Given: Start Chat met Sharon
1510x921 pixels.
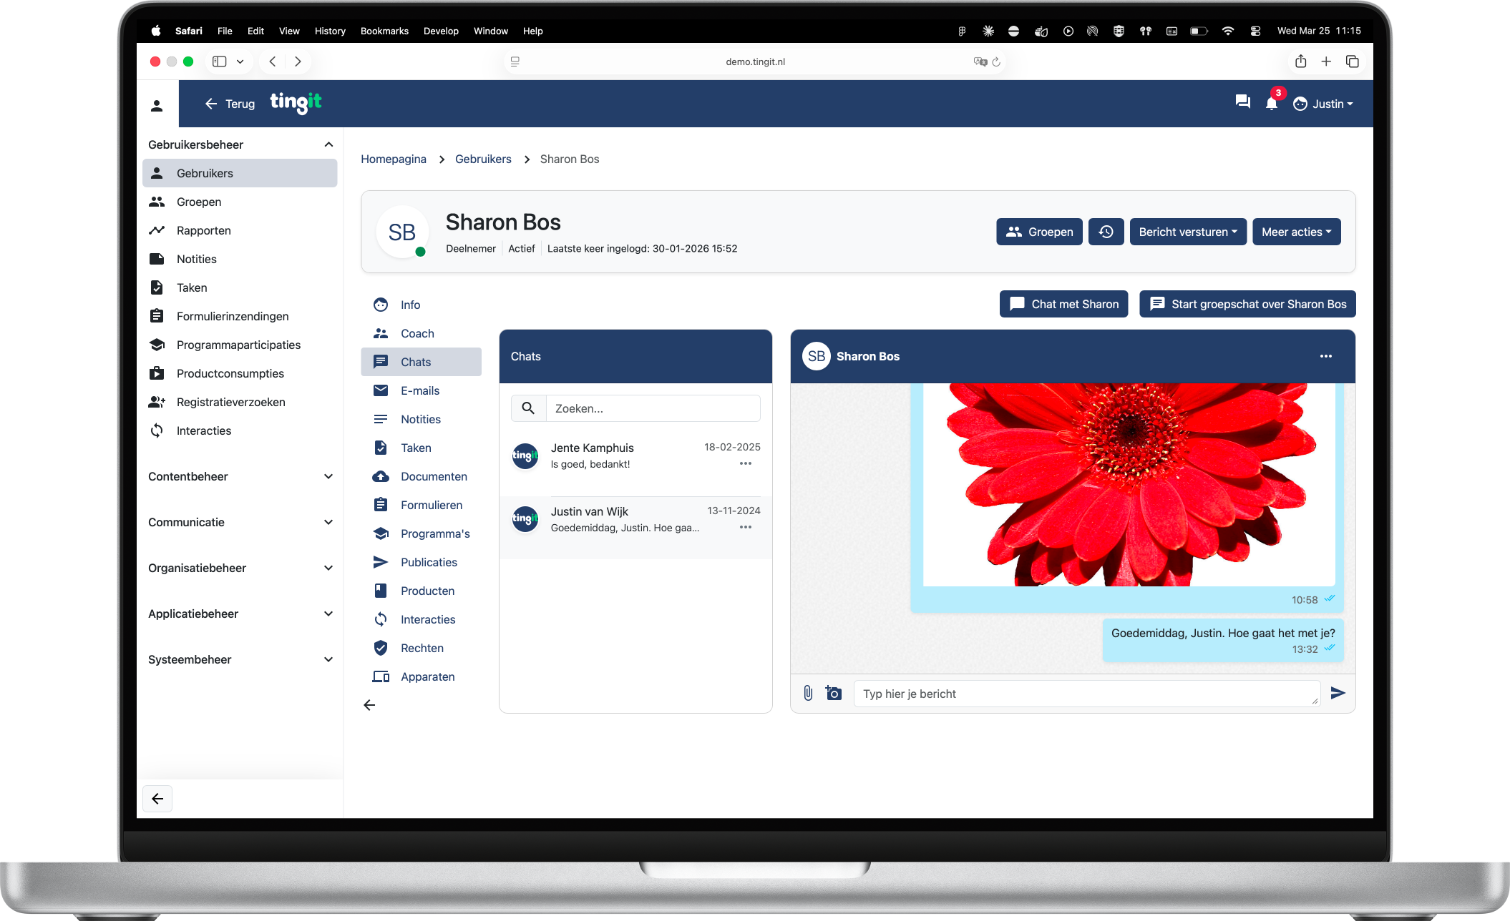Looking at the screenshot, I should (x=1063, y=304).
